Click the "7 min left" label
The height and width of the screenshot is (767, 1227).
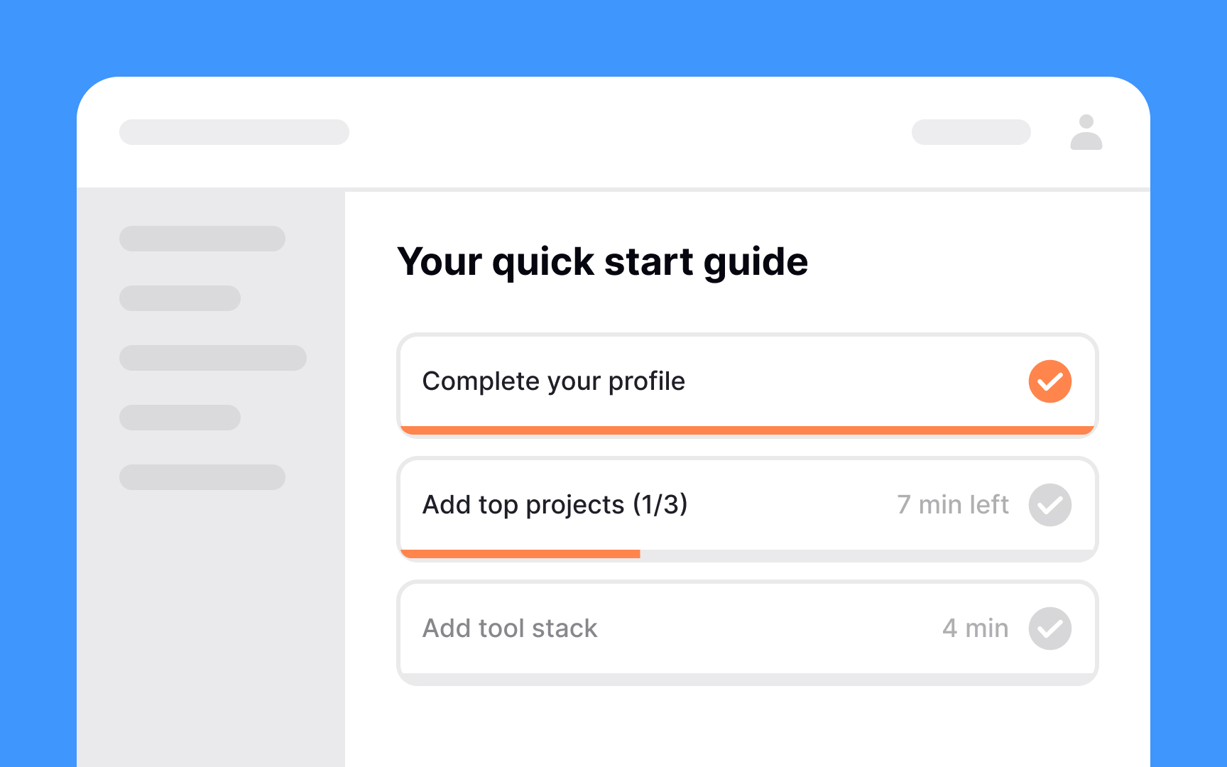tap(952, 505)
